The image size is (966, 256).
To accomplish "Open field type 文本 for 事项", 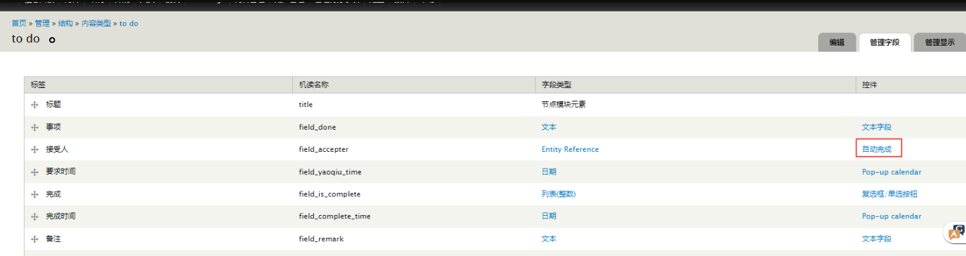I will [549, 127].
